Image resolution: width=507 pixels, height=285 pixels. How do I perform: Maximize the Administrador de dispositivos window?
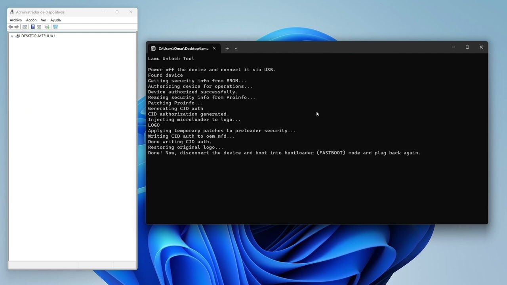point(117,12)
